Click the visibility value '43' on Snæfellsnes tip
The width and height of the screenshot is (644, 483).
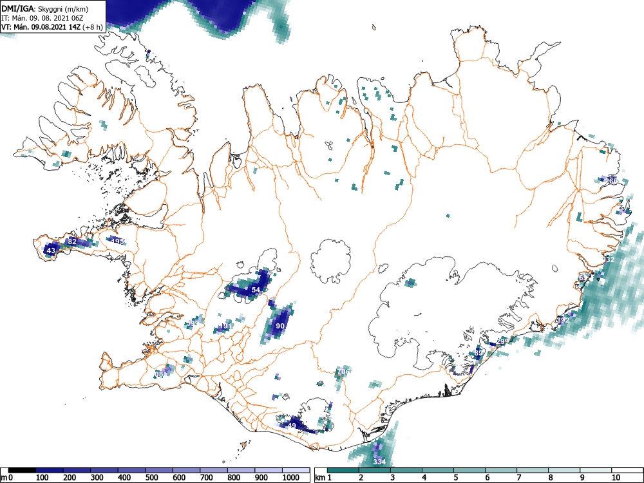(51, 251)
